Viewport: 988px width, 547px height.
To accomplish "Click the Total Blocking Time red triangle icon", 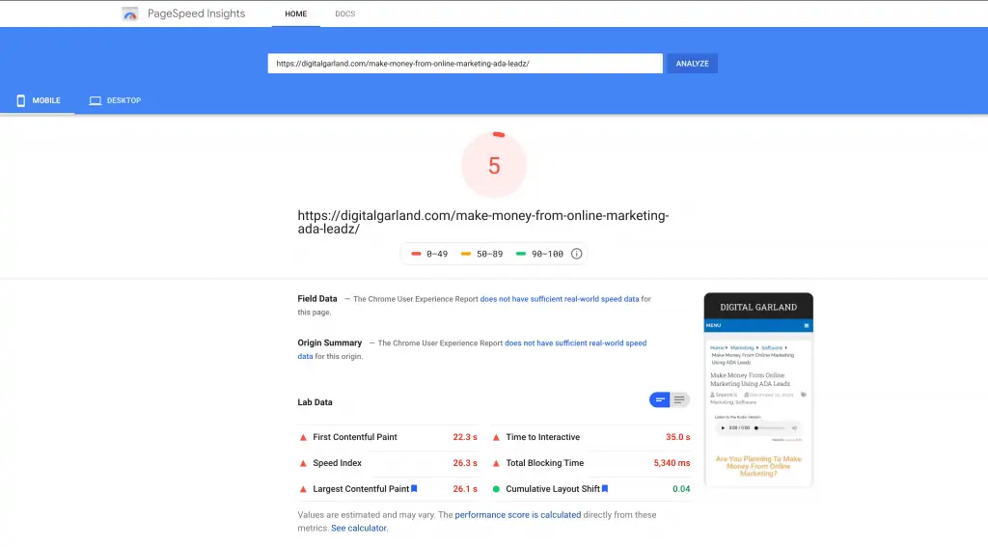I will (496, 463).
